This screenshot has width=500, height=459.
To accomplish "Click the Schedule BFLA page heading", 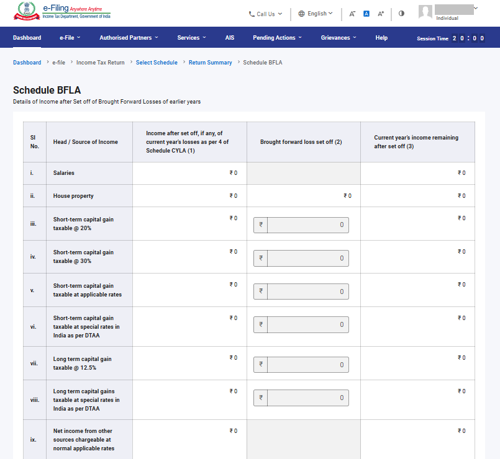I will [x=47, y=90].
